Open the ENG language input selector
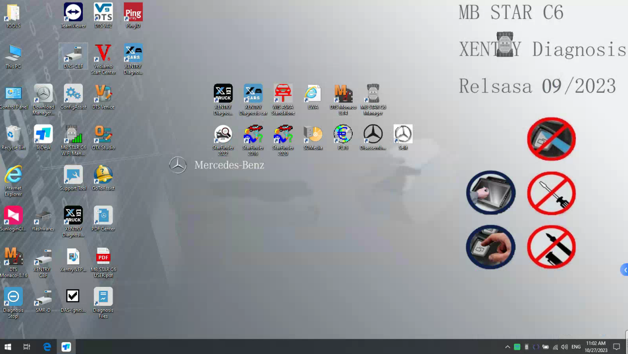Viewport: 628px width, 354px height. 576,347
